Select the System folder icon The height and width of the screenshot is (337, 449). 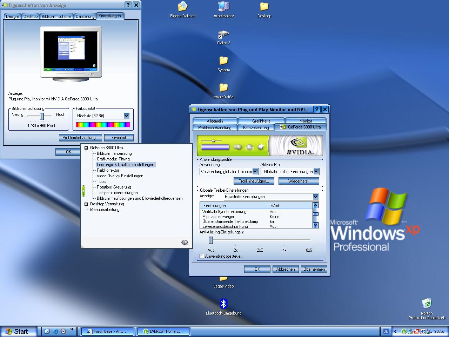pyautogui.click(x=223, y=64)
